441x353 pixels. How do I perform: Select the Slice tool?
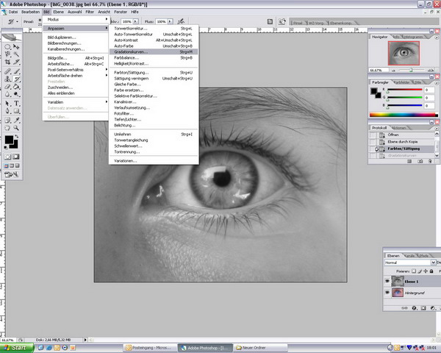[16, 62]
